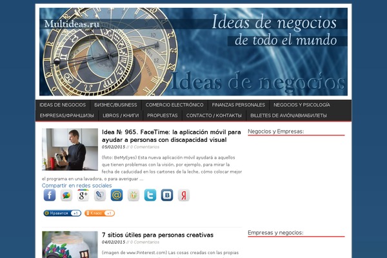Click the date 04/02/2015
The height and width of the screenshot is (258, 387).
(x=114, y=243)
